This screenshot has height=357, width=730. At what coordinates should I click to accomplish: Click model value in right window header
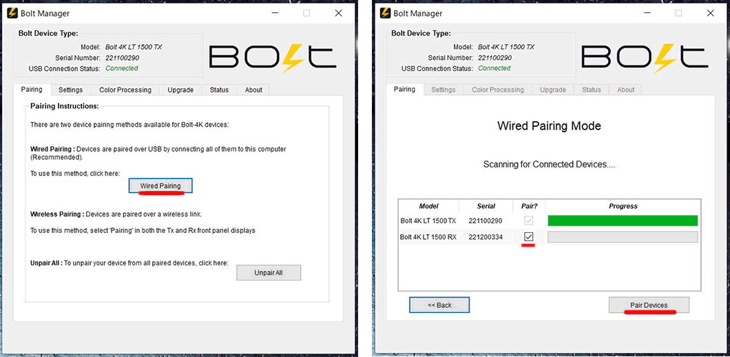[506, 47]
